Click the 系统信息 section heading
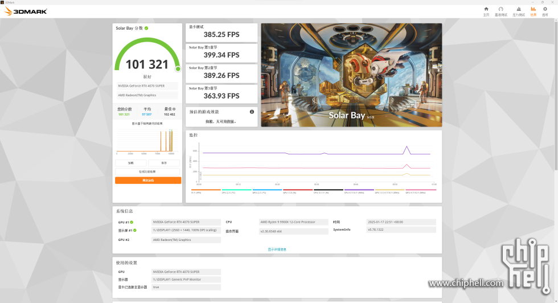Viewport: 558px width, 303px height. (x=125, y=211)
